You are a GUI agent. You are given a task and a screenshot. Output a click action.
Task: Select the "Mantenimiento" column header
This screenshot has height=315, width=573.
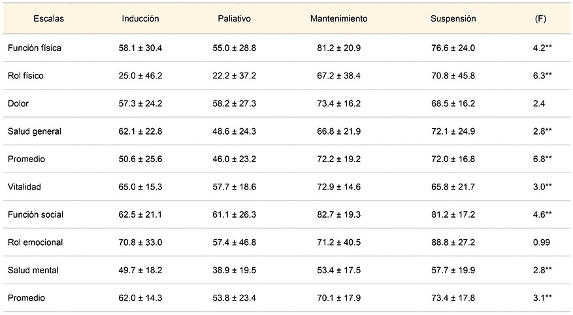338,19
